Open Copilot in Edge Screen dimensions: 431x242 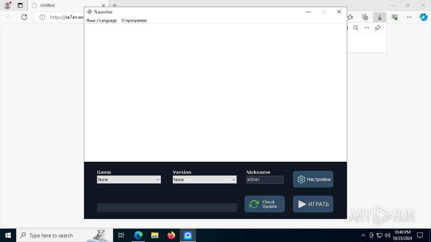[423, 17]
